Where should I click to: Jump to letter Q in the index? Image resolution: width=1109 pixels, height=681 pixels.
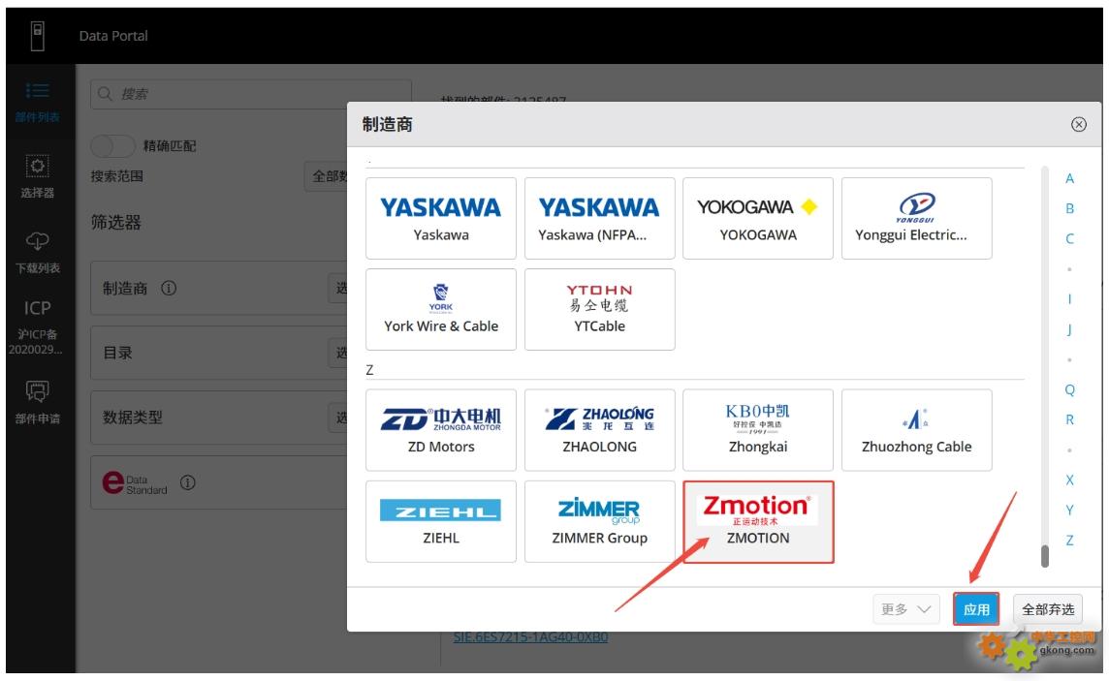1069,390
